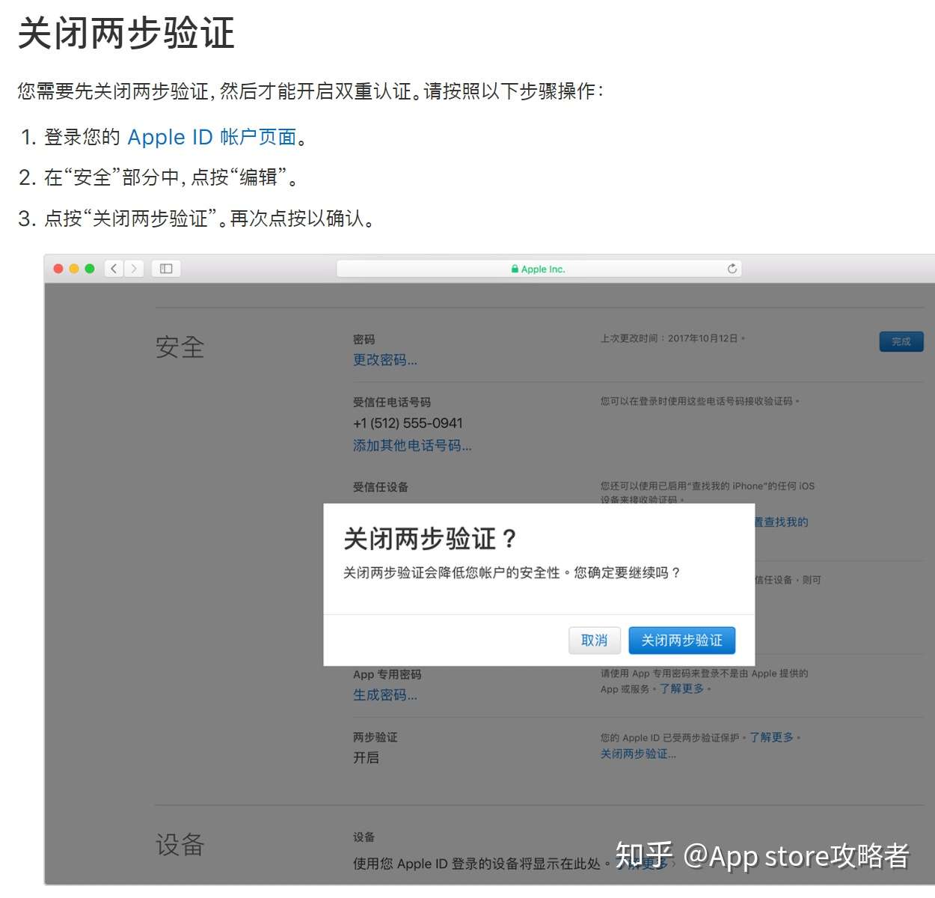The width and height of the screenshot is (935, 898).
Task: Toggle the Safari sidebar icon
Action: [166, 269]
